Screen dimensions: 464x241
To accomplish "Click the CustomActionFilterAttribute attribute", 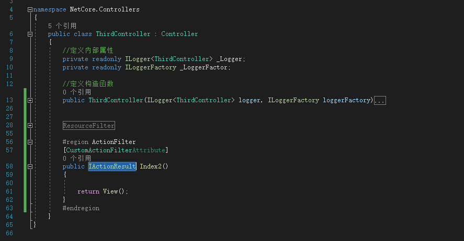I will coord(115,150).
